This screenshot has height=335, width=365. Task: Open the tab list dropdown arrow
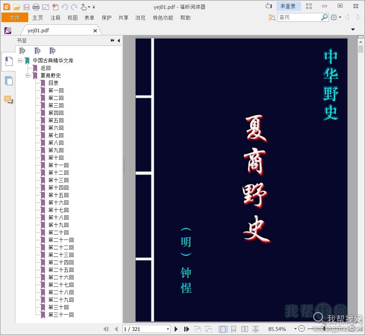[x=353, y=30]
